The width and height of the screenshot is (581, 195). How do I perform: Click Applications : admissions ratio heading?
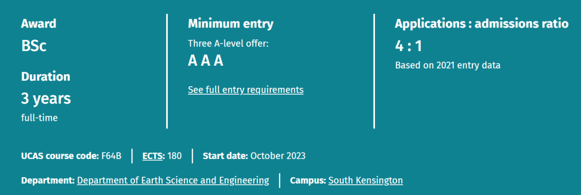(481, 24)
